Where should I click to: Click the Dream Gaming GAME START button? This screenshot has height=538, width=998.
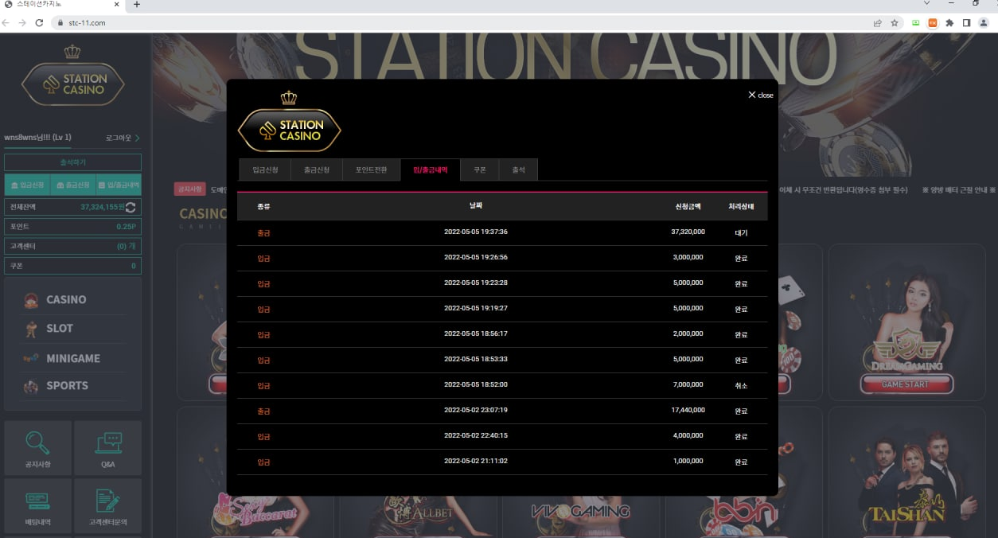906,384
